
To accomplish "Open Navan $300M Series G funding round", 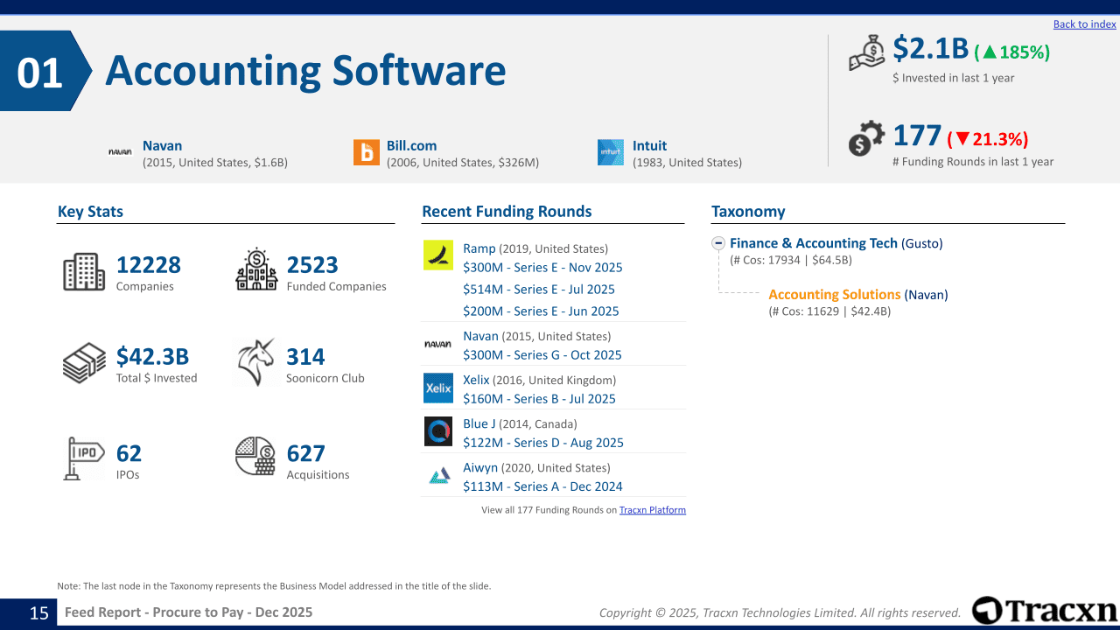I will pyautogui.click(x=542, y=355).
